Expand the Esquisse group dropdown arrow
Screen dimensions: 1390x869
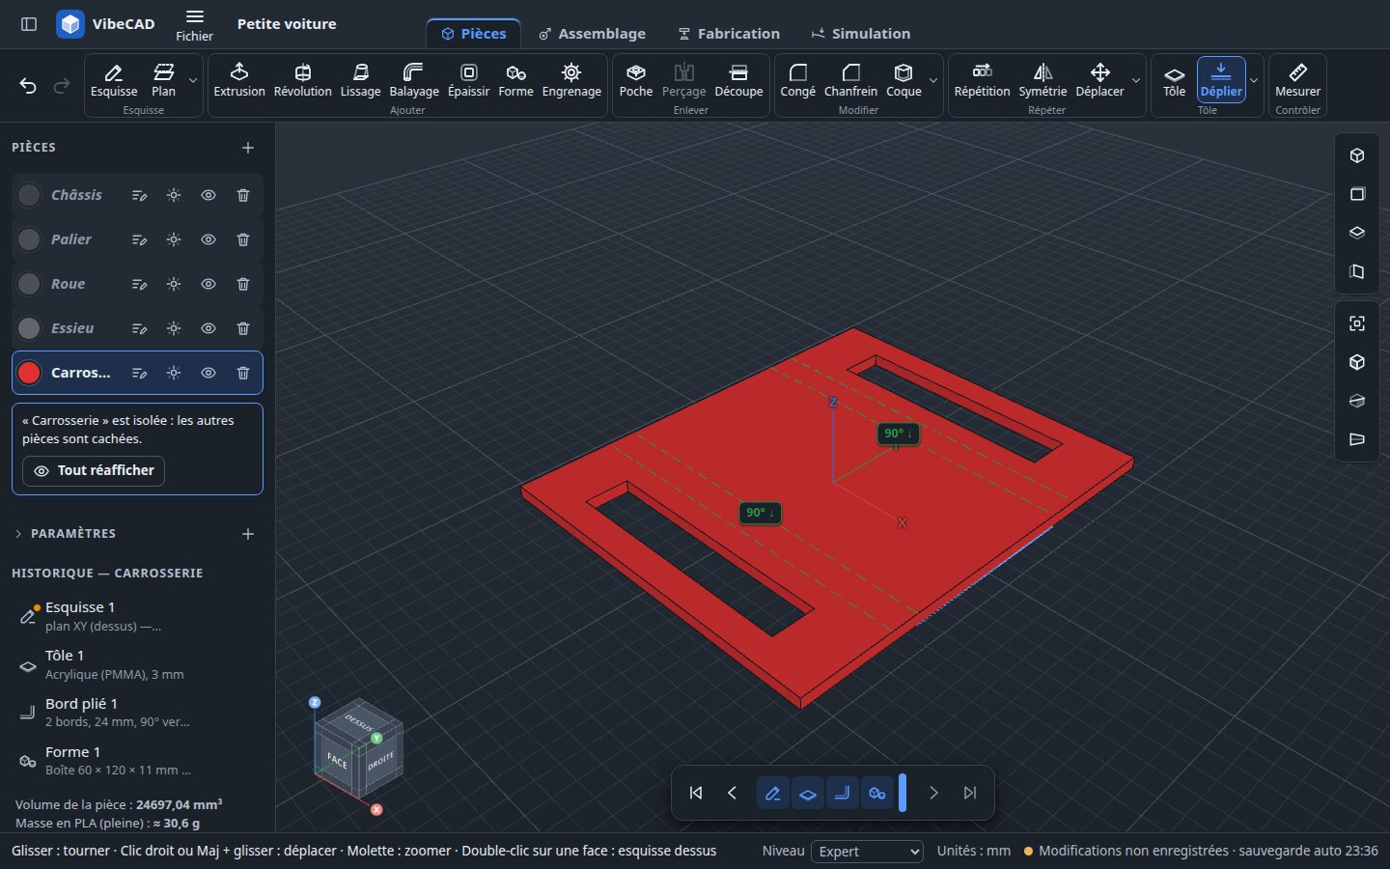(x=193, y=80)
